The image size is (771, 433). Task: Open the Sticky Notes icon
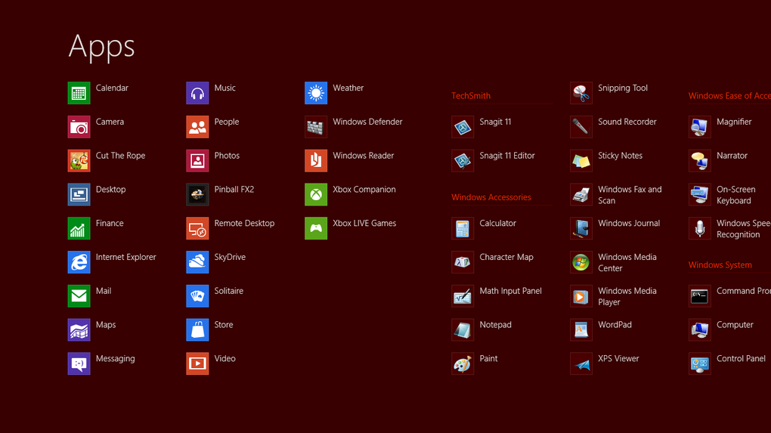(581, 161)
